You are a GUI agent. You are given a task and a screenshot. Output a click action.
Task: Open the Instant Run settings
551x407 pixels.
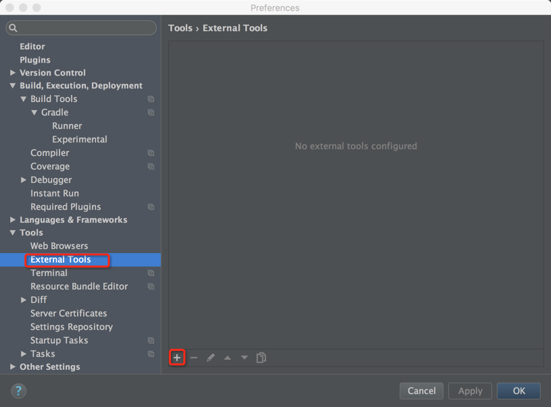coord(55,193)
